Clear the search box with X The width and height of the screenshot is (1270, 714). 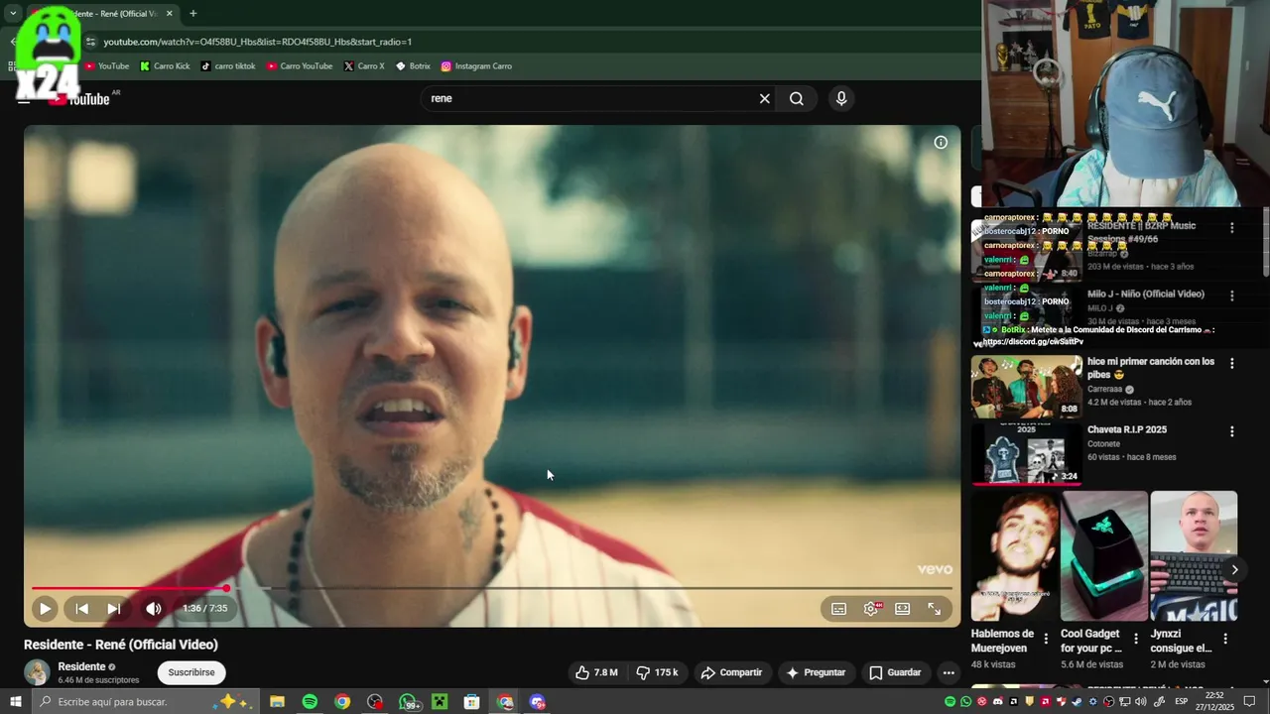765,98
